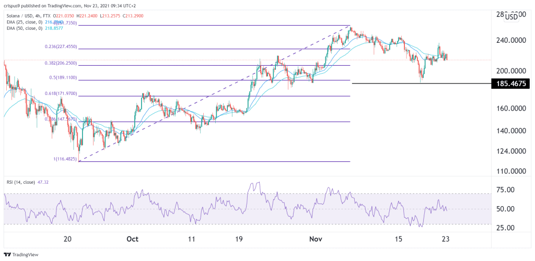Click the 11 date label on time axis

click(x=192, y=239)
